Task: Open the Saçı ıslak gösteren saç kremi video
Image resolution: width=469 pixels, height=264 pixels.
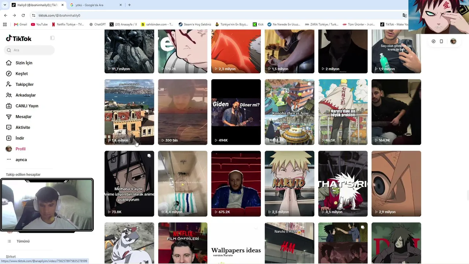Action: pyautogui.click(x=396, y=51)
